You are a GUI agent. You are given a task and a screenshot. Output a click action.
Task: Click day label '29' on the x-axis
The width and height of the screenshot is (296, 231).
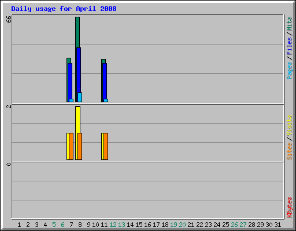pyautogui.click(x=260, y=225)
